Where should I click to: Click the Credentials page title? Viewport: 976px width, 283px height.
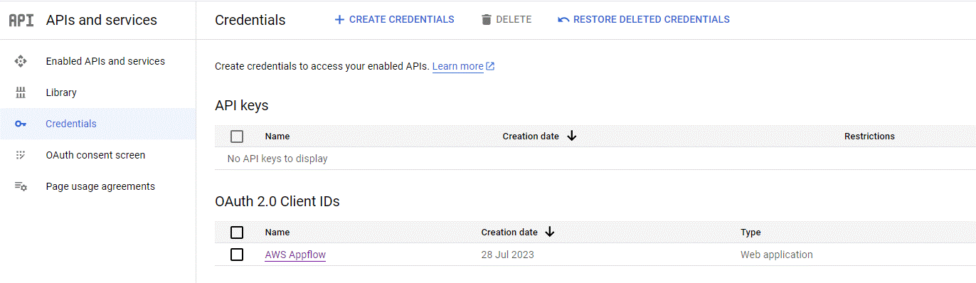coord(250,20)
